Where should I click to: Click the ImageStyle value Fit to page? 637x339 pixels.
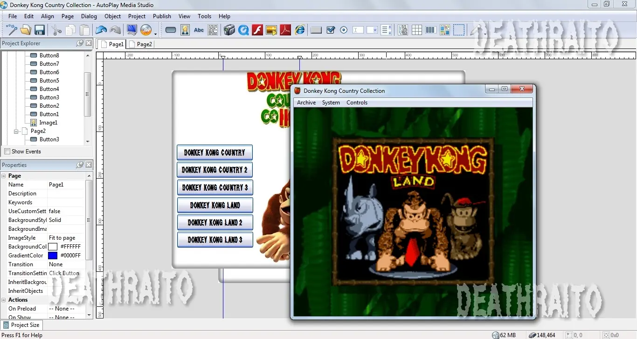(66, 238)
